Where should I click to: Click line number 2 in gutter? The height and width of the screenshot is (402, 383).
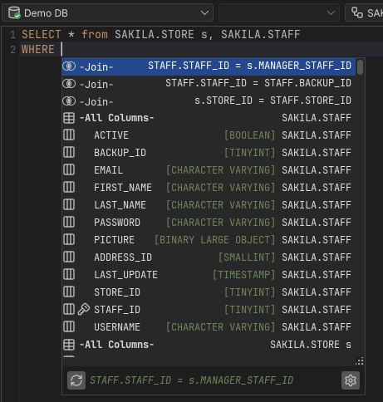click(12, 50)
